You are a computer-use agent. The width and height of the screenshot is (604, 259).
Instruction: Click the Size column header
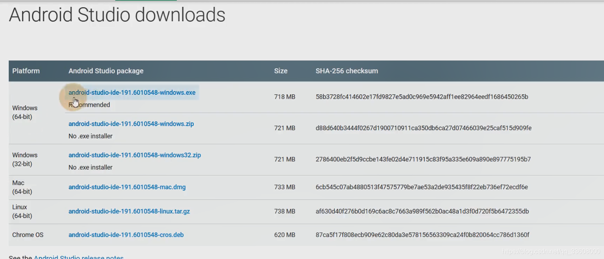tap(281, 71)
